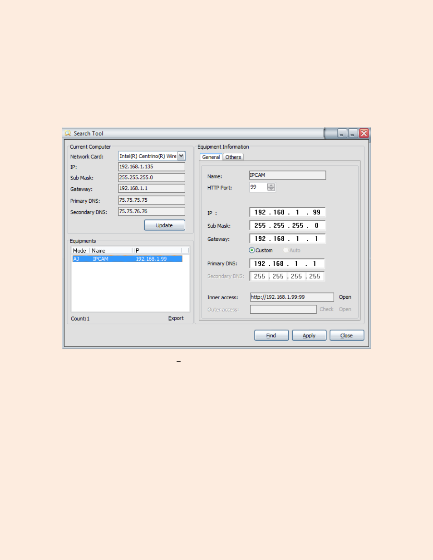Click the Name column header
Viewport: 433px width, 560px height.
(111, 250)
